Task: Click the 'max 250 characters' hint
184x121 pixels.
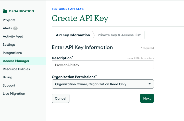Action: (141, 58)
